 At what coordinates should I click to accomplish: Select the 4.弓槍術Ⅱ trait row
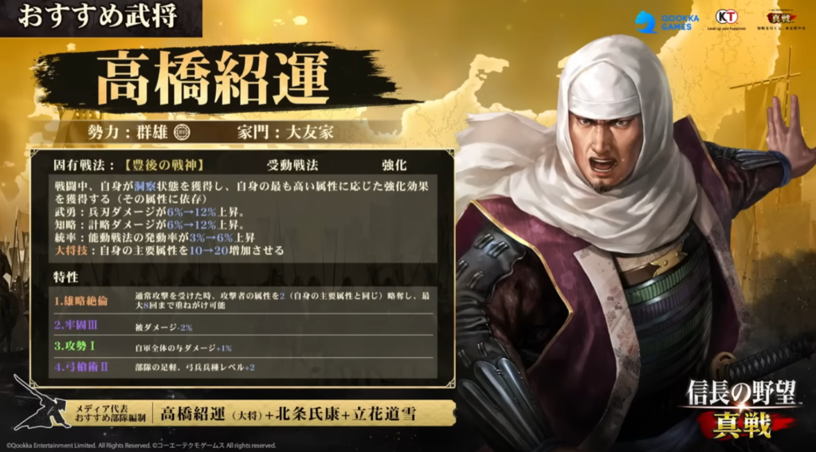pyautogui.click(x=243, y=368)
